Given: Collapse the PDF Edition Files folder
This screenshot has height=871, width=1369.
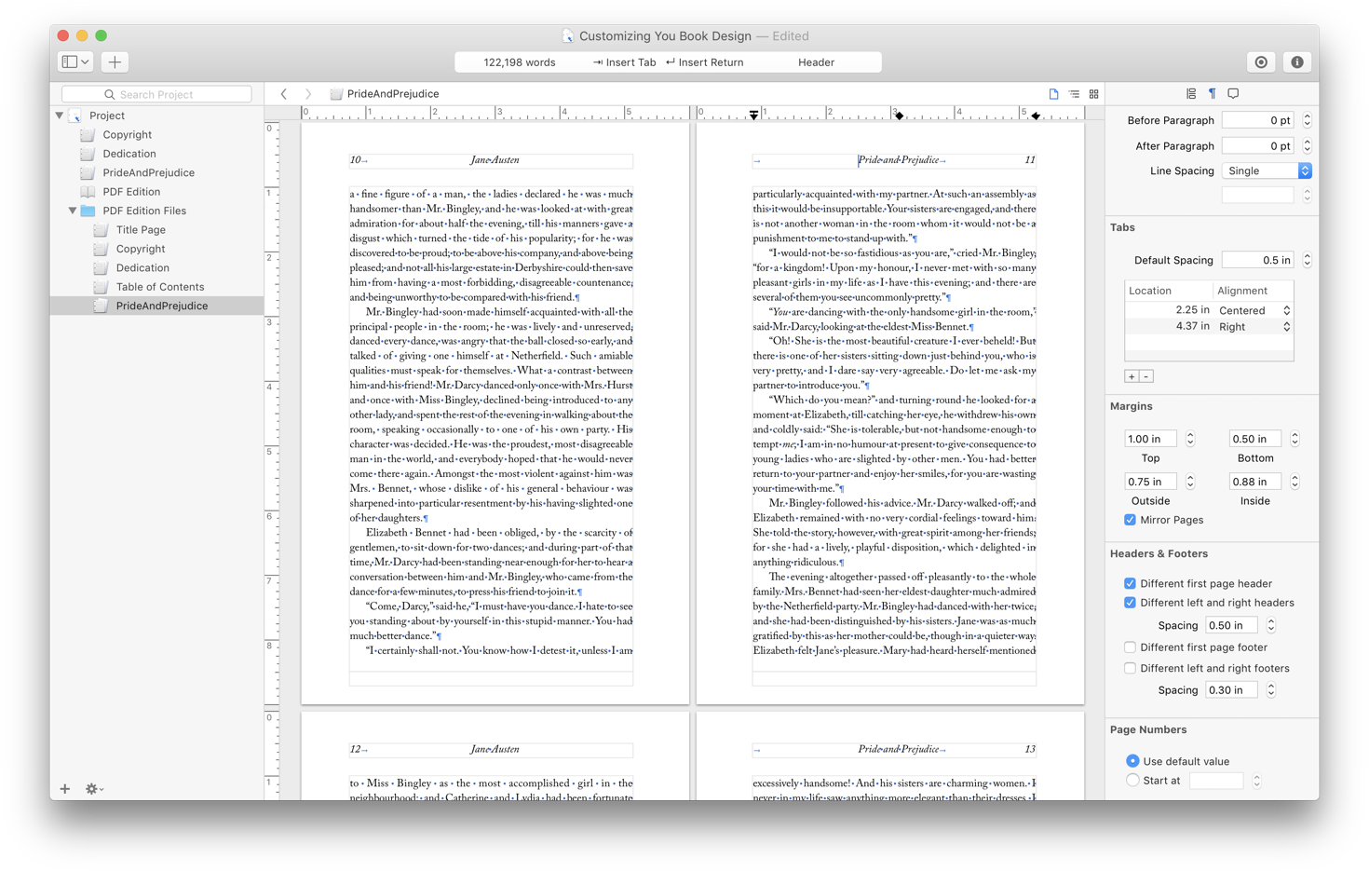Looking at the screenshot, I should [x=73, y=211].
